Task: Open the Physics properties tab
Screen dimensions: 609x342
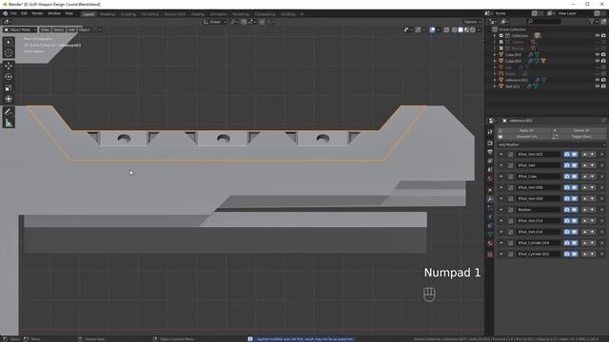Action: pos(490,217)
